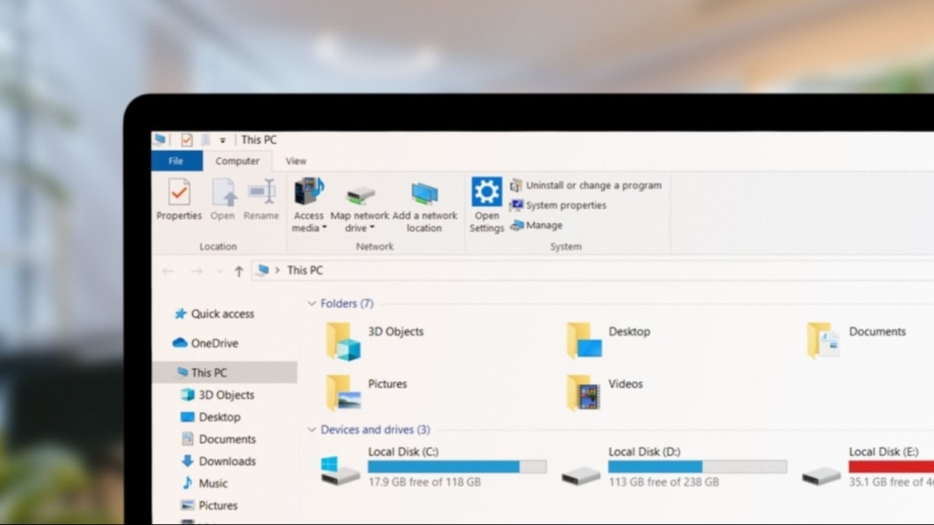Click the Open Settings gear icon
934x525 pixels.
[486, 191]
